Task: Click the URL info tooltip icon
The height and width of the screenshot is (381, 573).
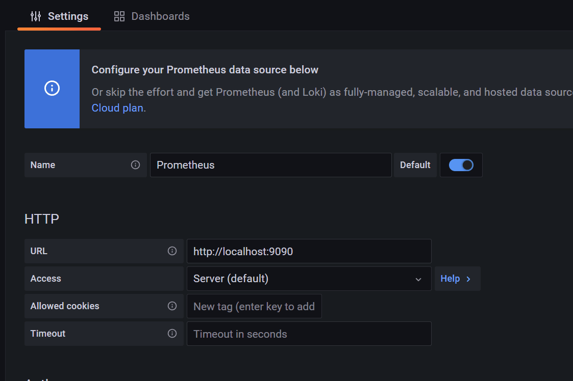Action: coord(172,251)
